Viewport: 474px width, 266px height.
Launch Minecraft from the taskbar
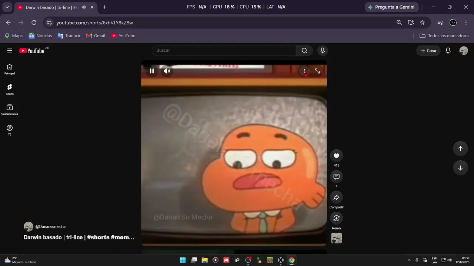pos(270,260)
